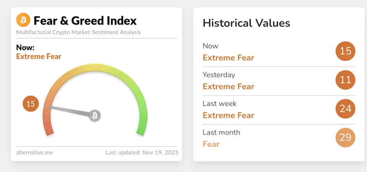Image resolution: width=367 pixels, height=172 pixels.
Task: Open the alternative.me source link
Action: point(34,153)
